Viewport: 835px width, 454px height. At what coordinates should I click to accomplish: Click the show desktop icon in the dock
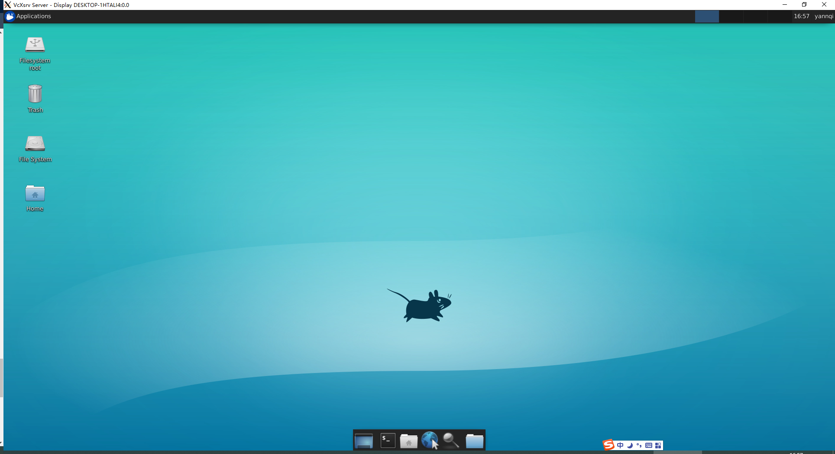(x=363, y=440)
